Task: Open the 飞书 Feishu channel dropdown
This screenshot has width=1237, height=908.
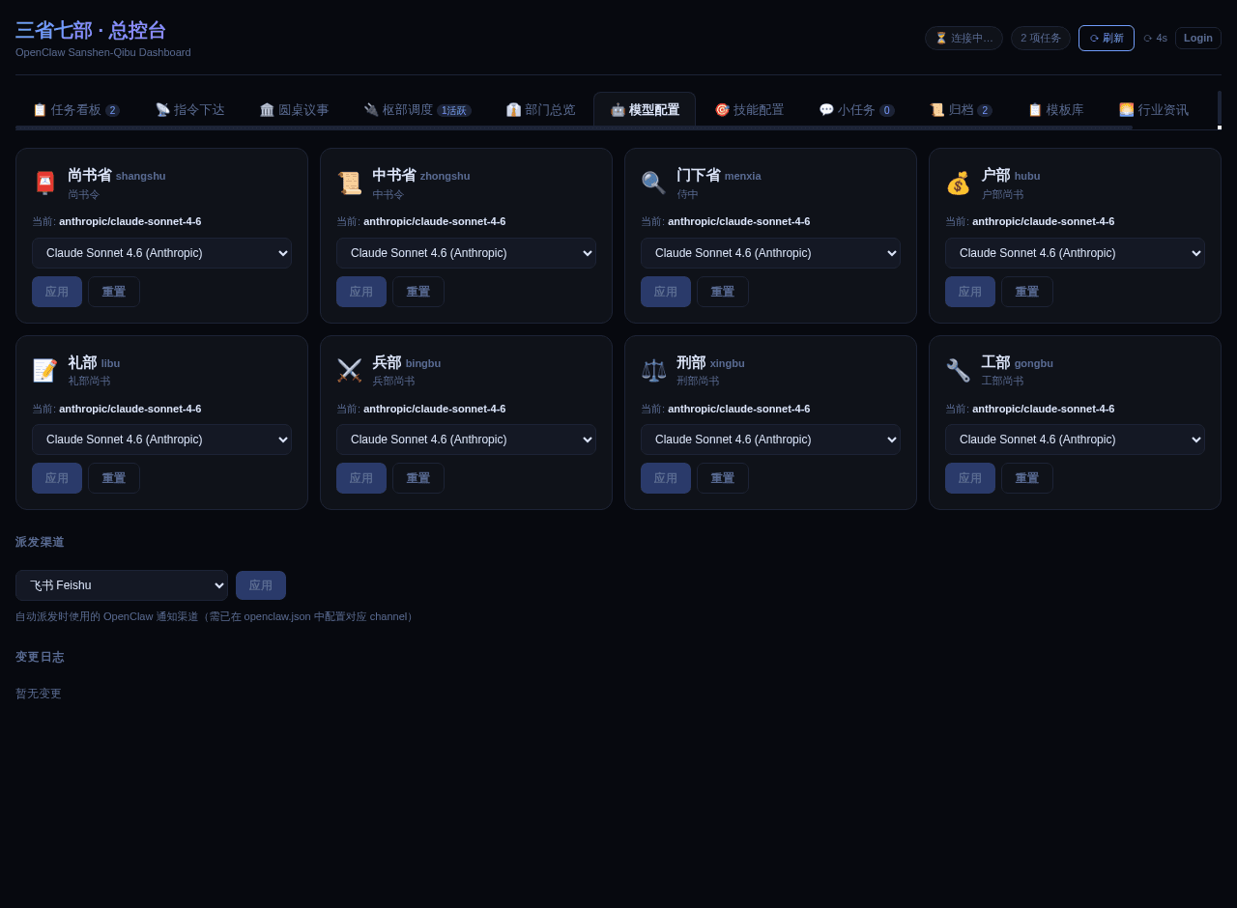Action: pyautogui.click(x=122, y=585)
